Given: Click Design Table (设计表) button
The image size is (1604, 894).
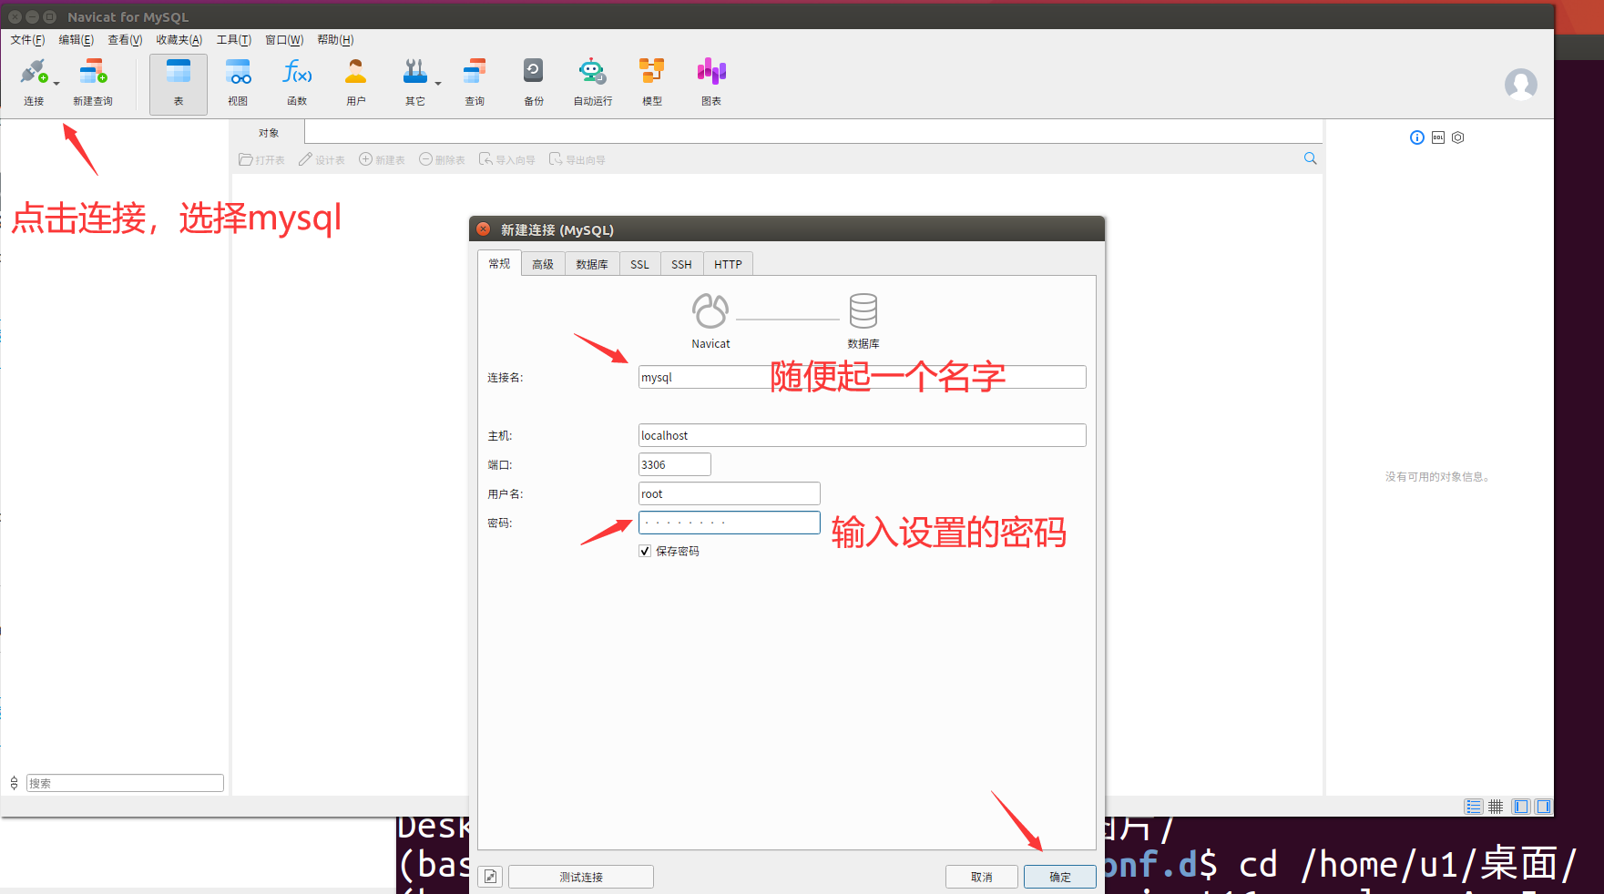Looking at the screenshot, I should [322, 159].
